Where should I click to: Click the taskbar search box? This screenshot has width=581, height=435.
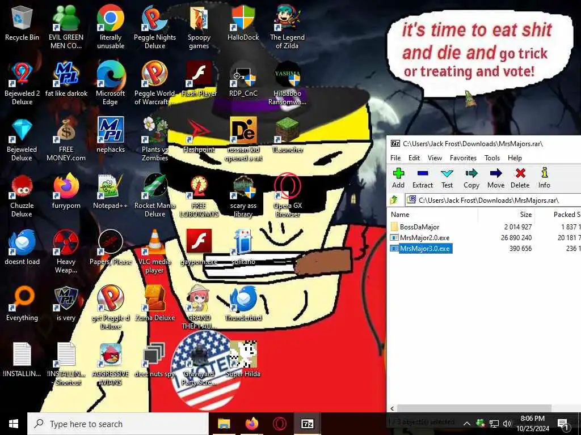118,424
